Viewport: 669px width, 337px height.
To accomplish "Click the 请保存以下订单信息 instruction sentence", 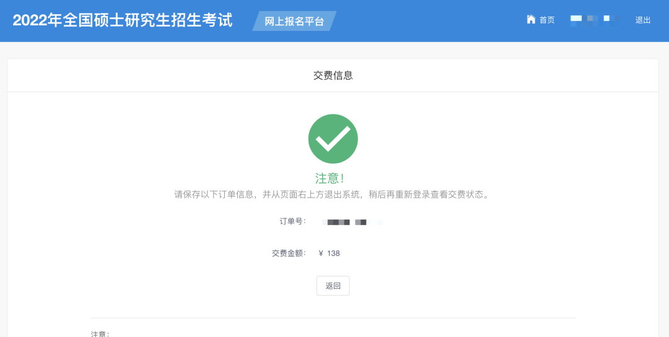I will [332, 195].
